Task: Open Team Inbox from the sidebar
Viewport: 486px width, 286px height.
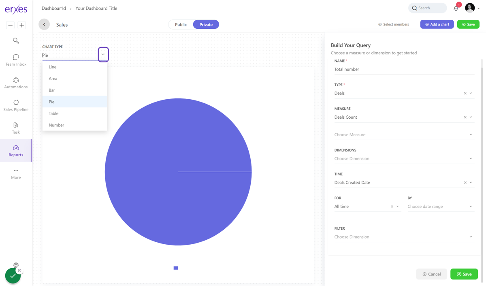Action: point(16,60)
